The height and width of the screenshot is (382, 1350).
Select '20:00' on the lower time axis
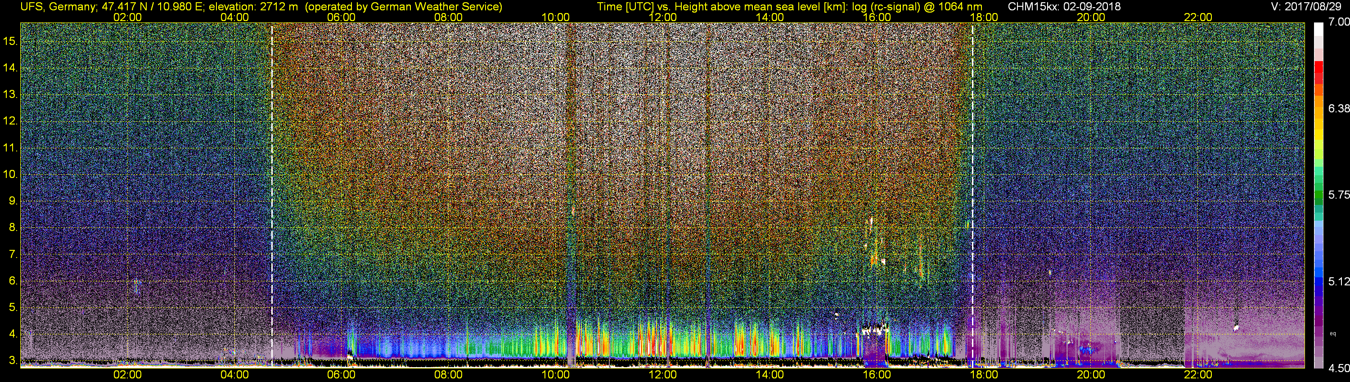[x=1091, y=375]
